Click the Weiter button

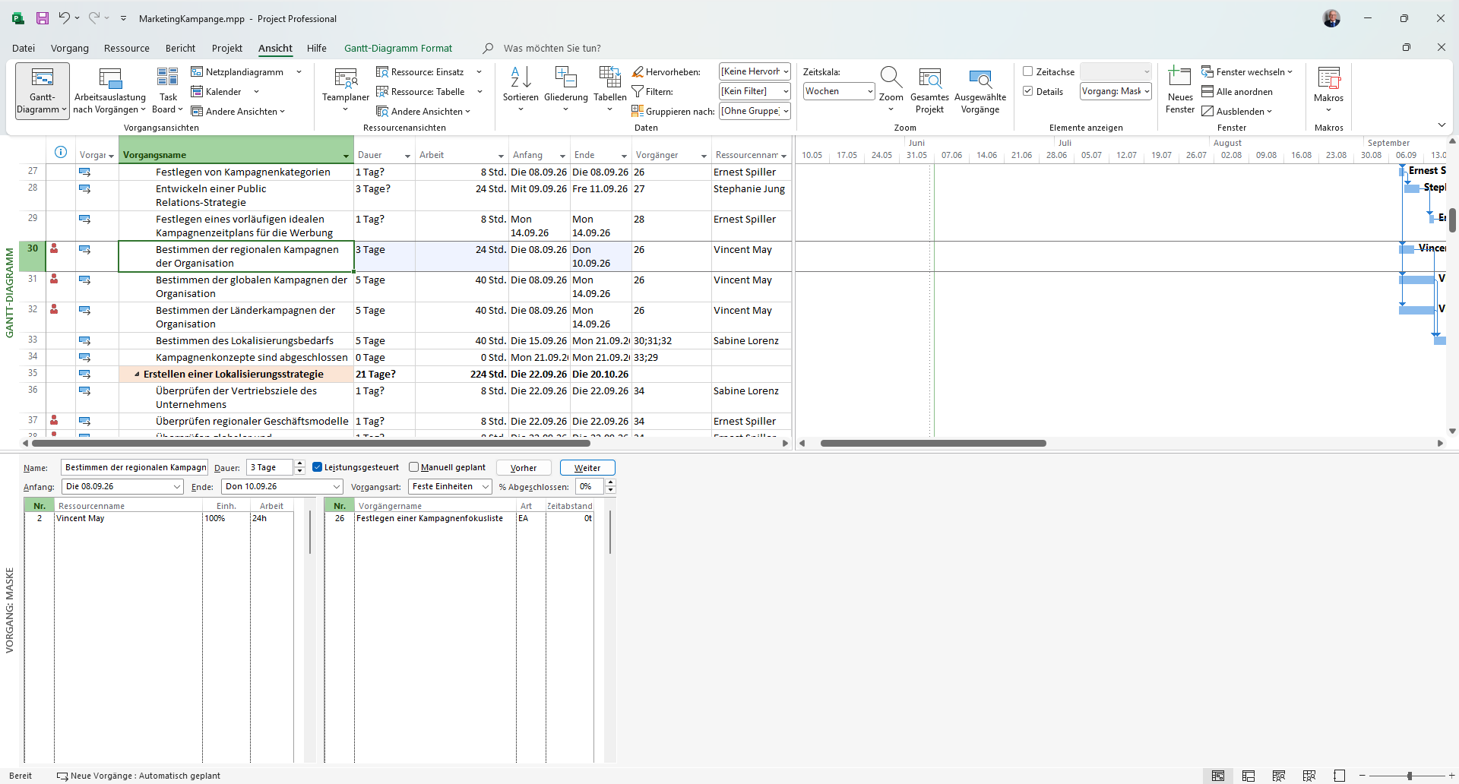pos(587,468)
